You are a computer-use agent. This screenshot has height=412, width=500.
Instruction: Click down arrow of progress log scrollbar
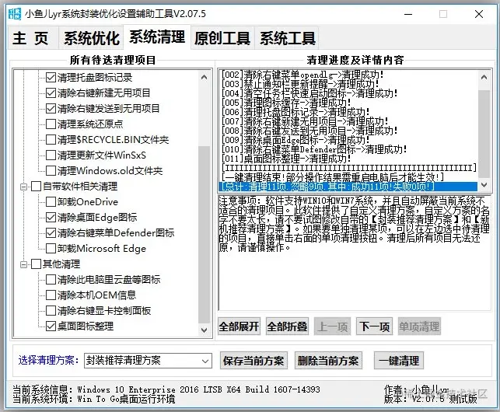(x=484, y=185)
